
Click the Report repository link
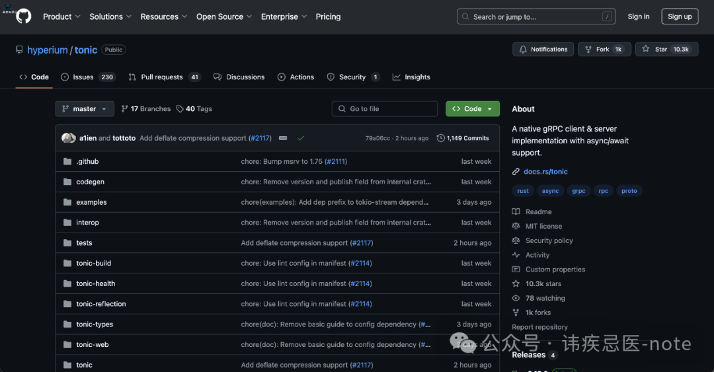pyautogui.click(x=539, y=327)
